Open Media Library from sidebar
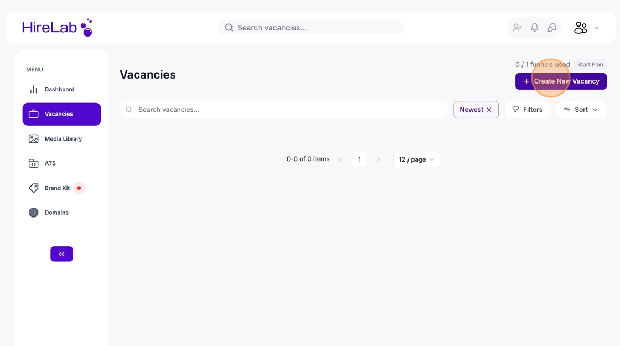 (x=63, y=139)
